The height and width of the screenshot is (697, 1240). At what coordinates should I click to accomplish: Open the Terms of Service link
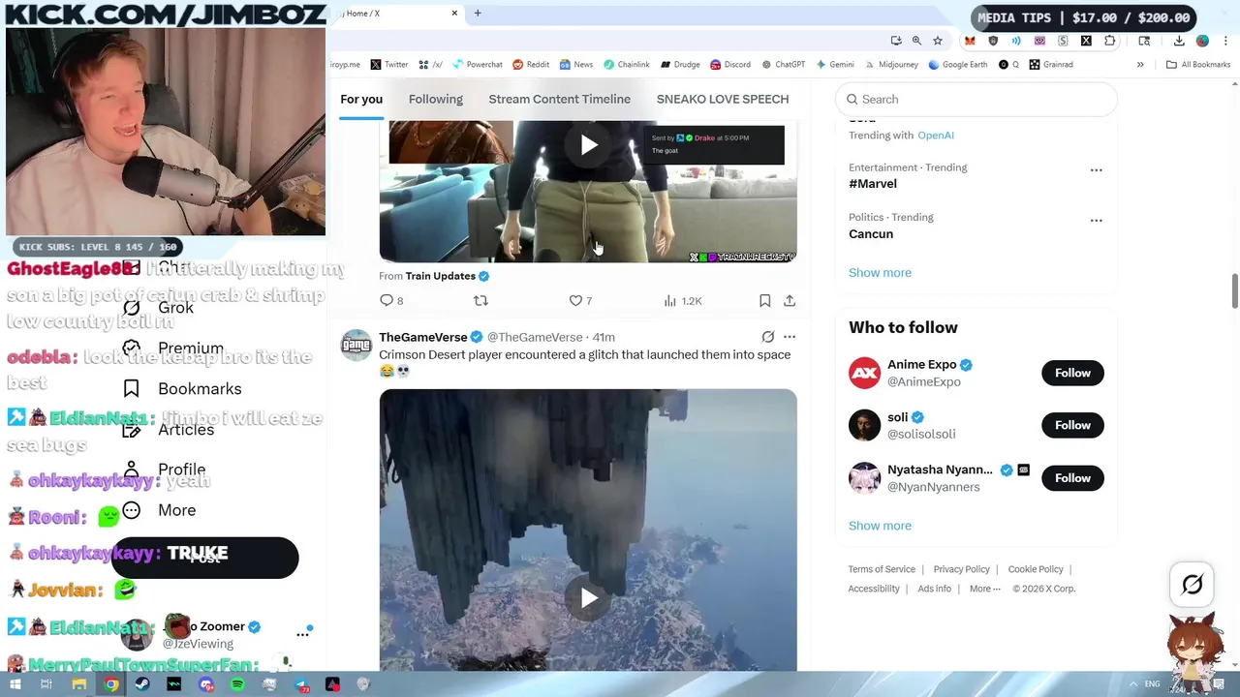coord(882,569)
